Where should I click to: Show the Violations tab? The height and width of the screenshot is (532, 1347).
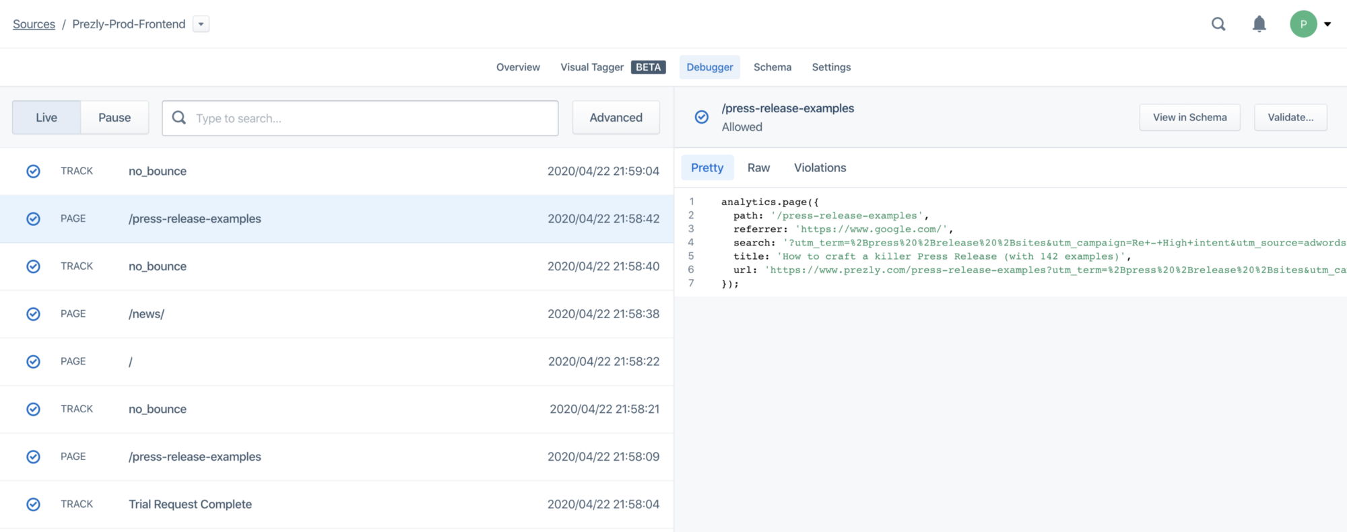820,167
